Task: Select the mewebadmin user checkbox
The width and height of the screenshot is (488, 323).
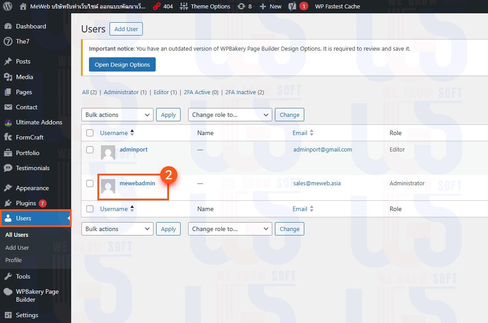Action: point(90,183)
